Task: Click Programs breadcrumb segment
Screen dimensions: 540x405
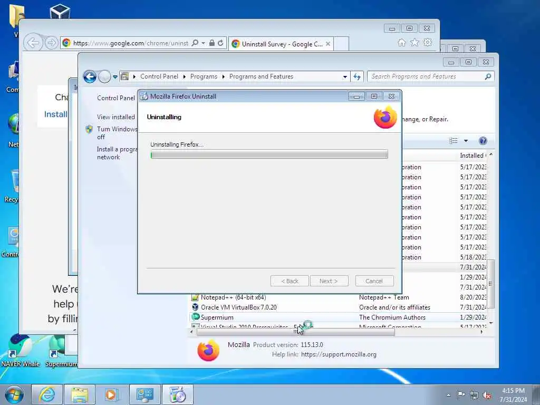Action: (204, 76)
